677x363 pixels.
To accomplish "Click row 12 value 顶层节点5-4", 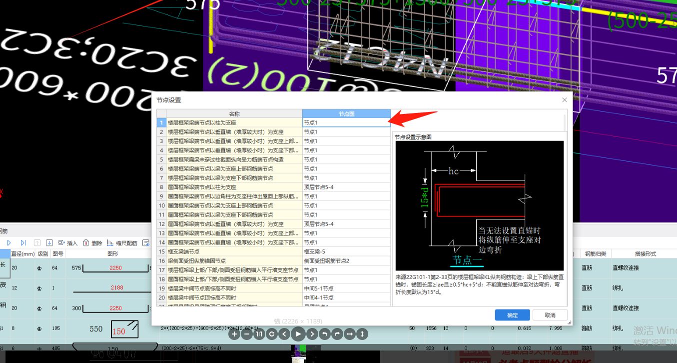I will tap(346, 224).
